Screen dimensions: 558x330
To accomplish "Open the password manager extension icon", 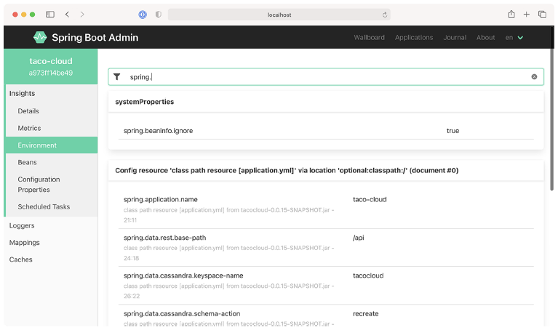I will click(143, 15).
